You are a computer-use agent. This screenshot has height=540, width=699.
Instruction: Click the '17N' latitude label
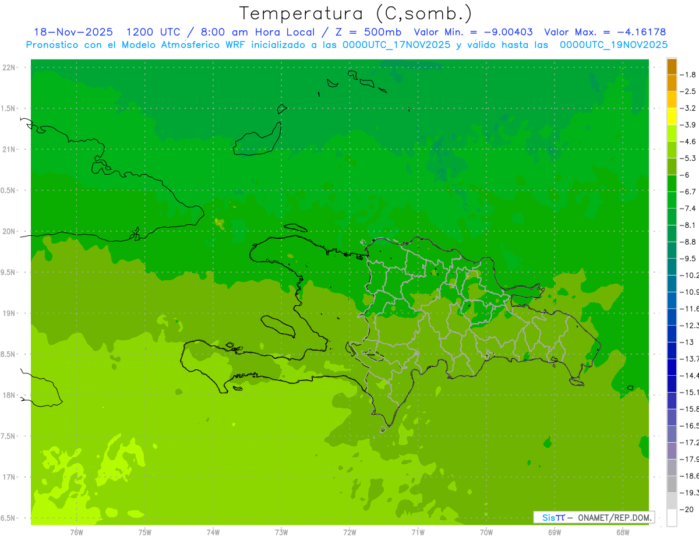pyautogui.click(x=9, y=477)
